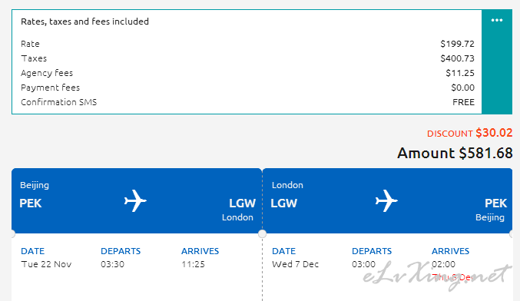Screen dimensions: 520x301
Task: Click the PEK arrival code on return flight
Action: 495,203
